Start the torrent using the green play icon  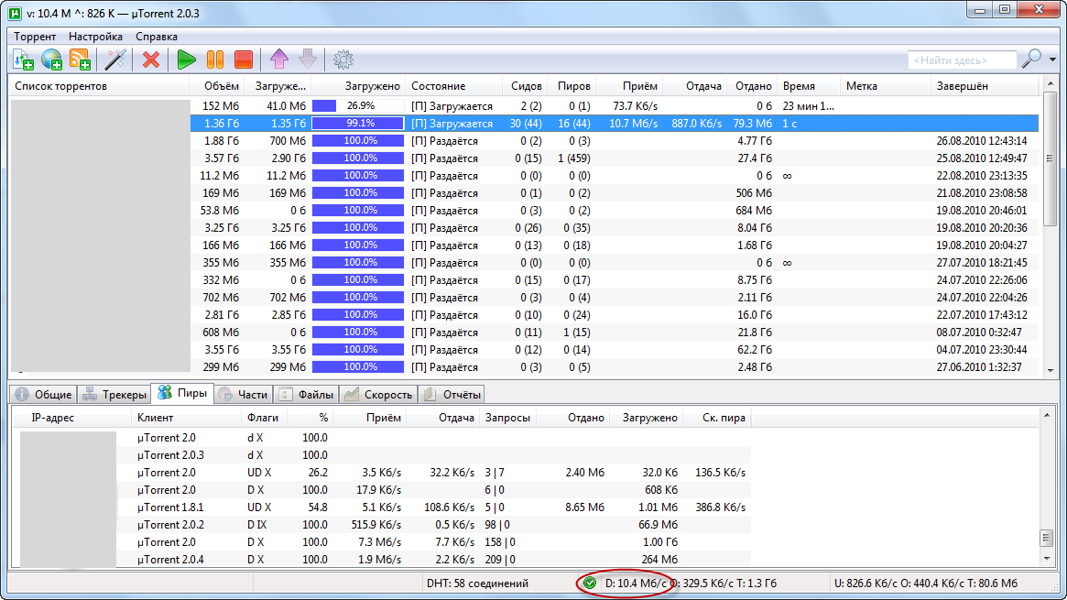[186, 60]
